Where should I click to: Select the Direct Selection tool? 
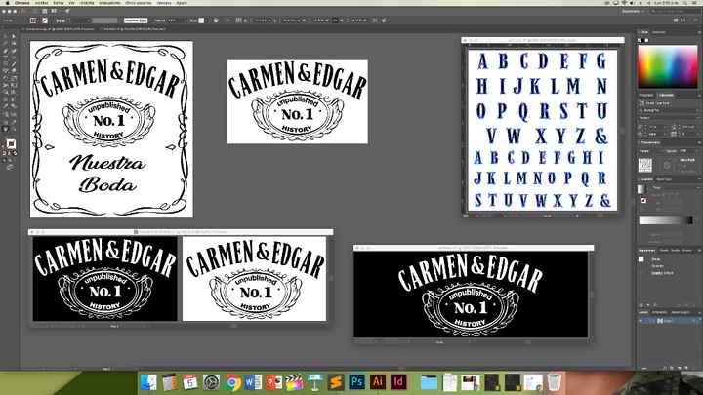[x=13, y=37]
